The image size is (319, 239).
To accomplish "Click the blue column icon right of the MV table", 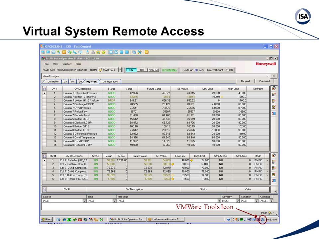I will (274, 181).
